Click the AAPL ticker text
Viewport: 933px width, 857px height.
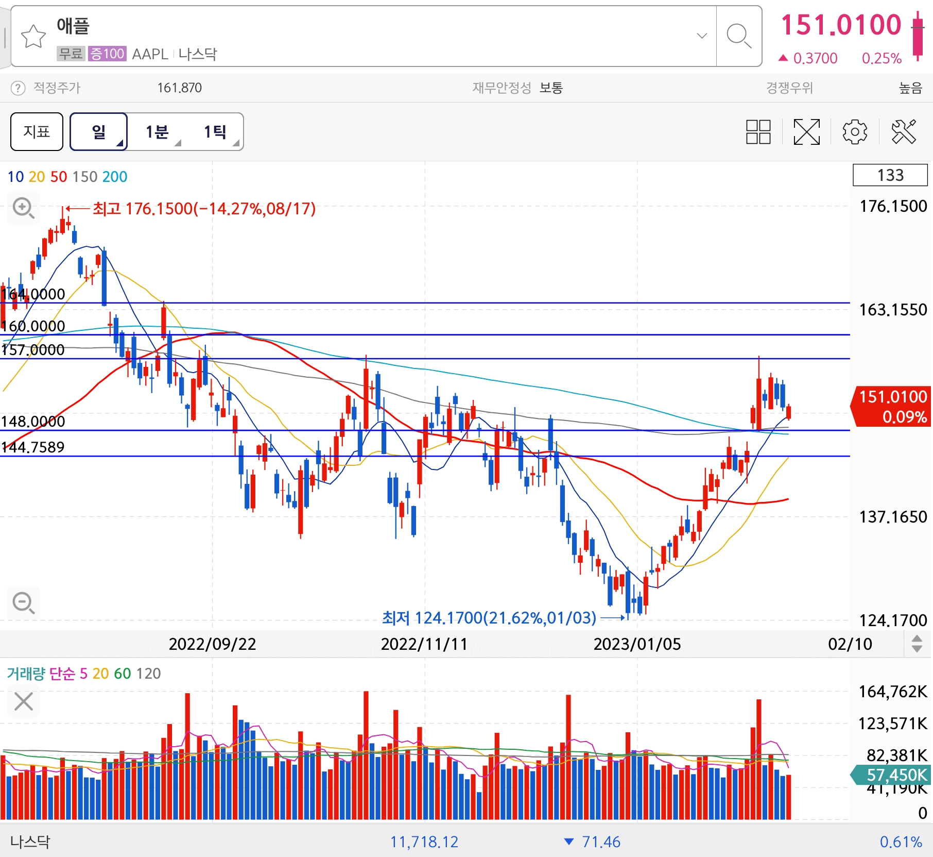pos(150,54)
